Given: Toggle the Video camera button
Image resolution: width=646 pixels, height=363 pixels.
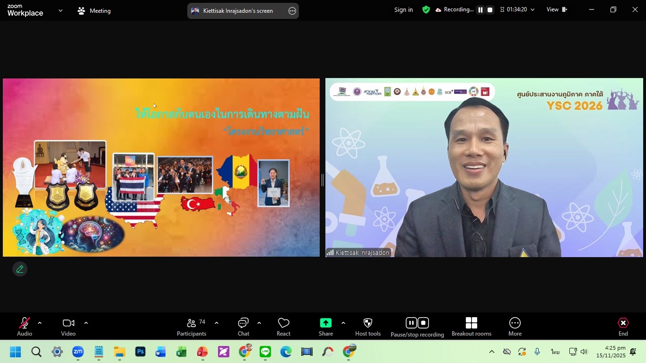Looking at the screenshot, I should click(x=68, y=327).
